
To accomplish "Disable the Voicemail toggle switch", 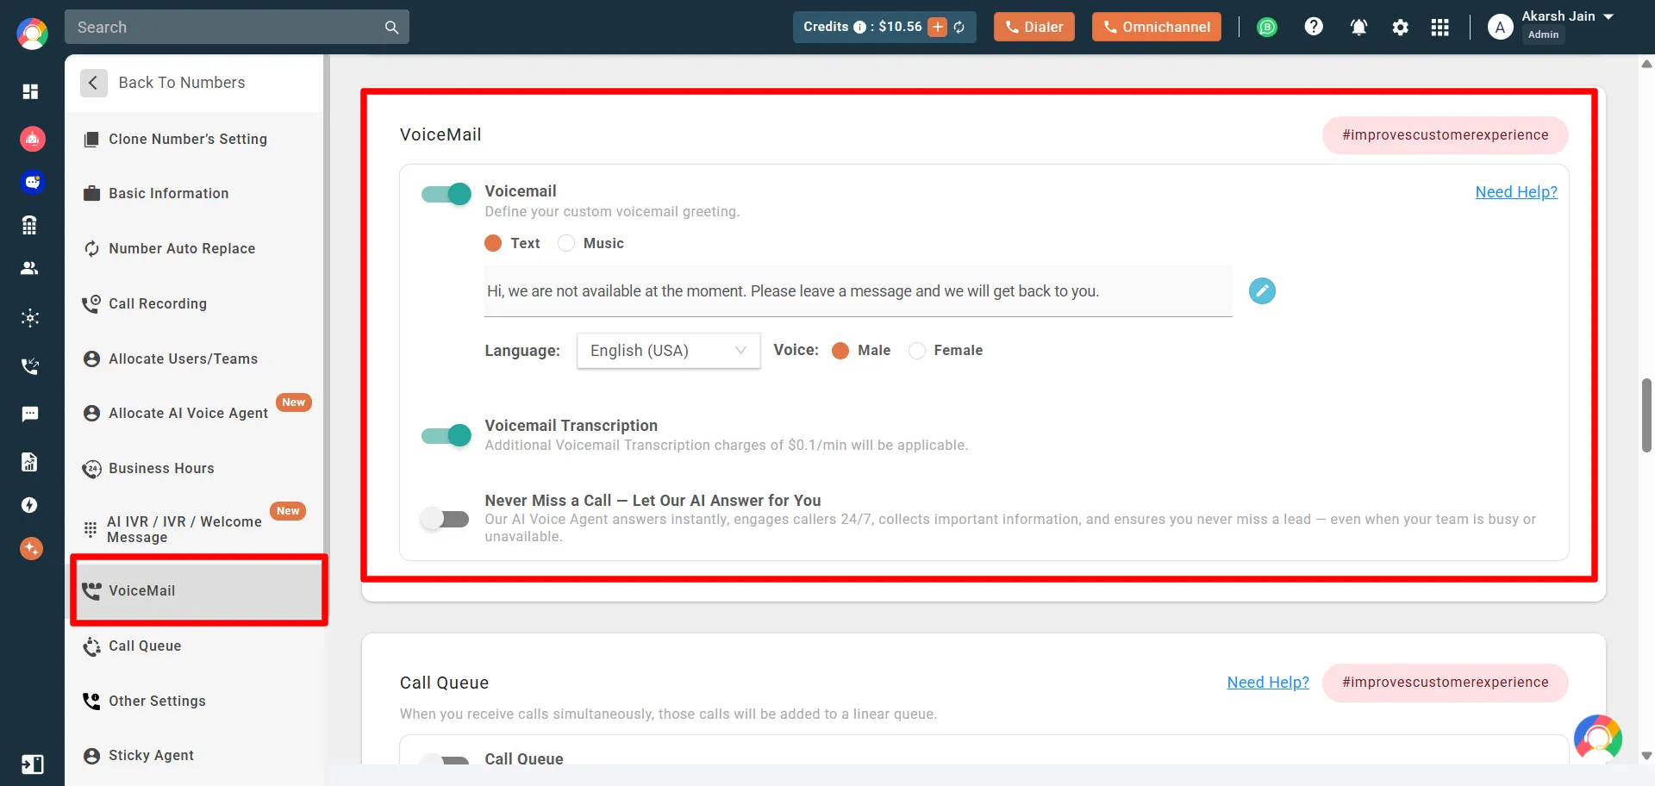I will (x=446, y=194).
